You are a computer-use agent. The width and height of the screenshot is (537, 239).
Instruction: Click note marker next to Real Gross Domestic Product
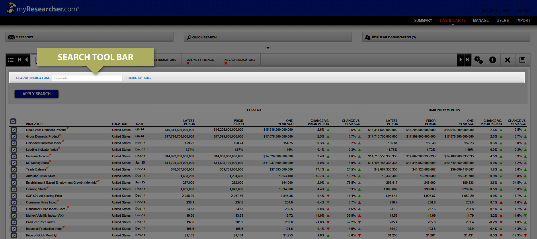68,128
